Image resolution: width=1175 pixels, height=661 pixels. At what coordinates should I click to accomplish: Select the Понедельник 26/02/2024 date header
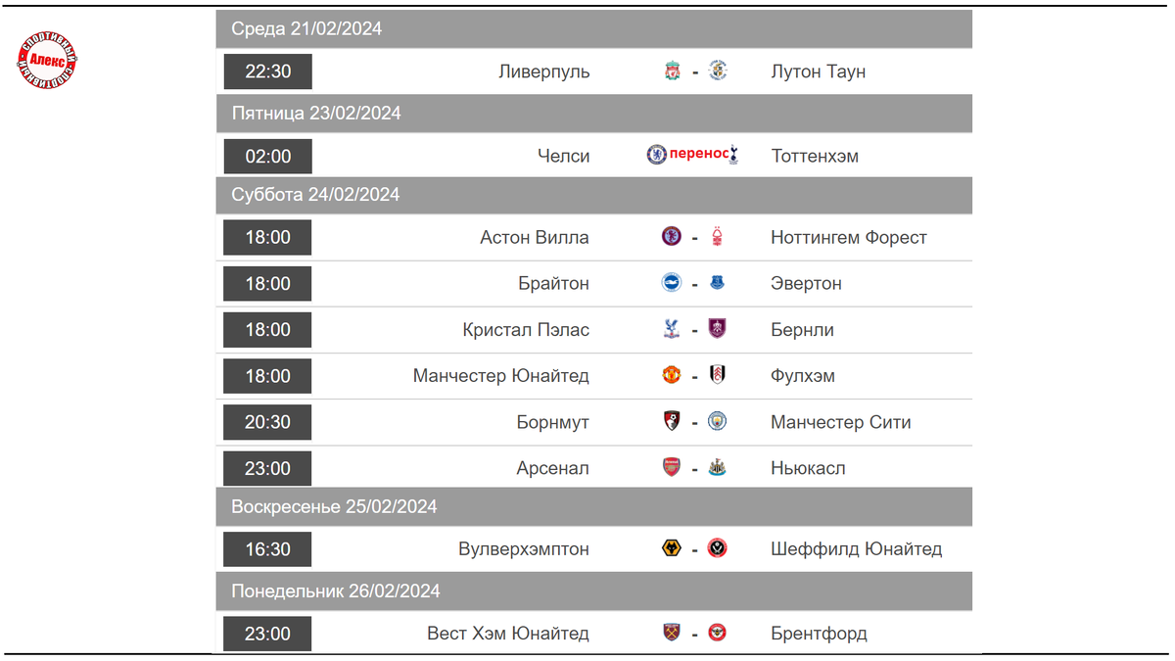[594, 591]
